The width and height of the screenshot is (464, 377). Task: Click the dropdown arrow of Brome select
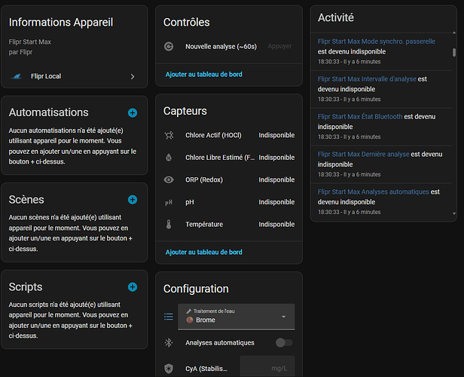coord(283,317)
